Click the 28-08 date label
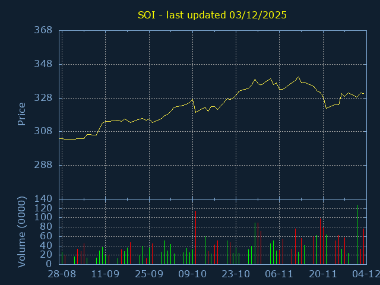Viewport: 380px width, 285px height. (61, 274)
